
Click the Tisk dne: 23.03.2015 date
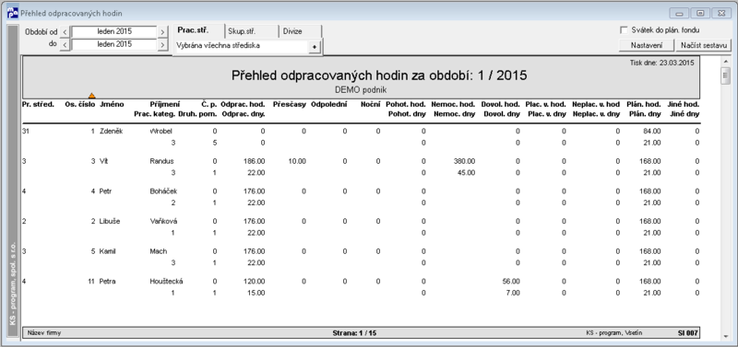click(661, 63)
